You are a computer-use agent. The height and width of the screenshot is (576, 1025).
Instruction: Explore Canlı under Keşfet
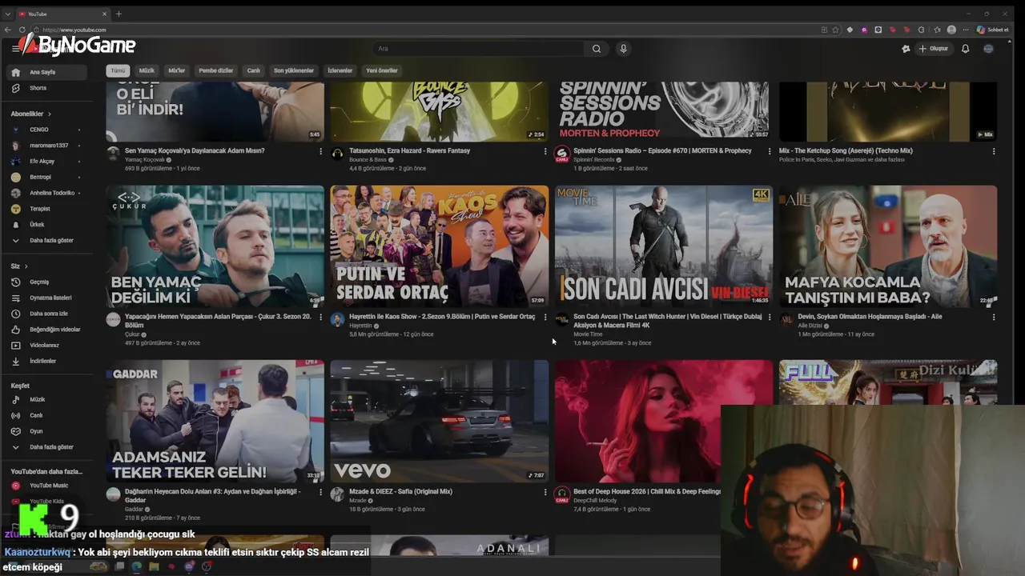(x=48, y=415)
